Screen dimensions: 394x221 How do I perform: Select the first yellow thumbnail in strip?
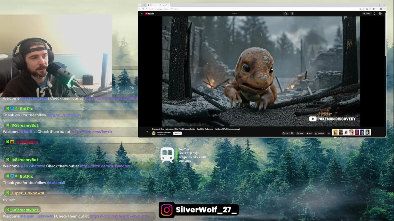click(x=336, y=132)
